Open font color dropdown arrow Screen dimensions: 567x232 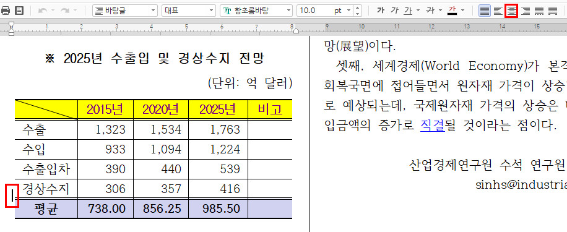pyautogui.click(x=462, y=11)
